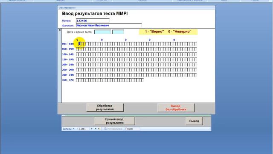Select first answer cell of row 250 - 299

click(x=77, y=70)
